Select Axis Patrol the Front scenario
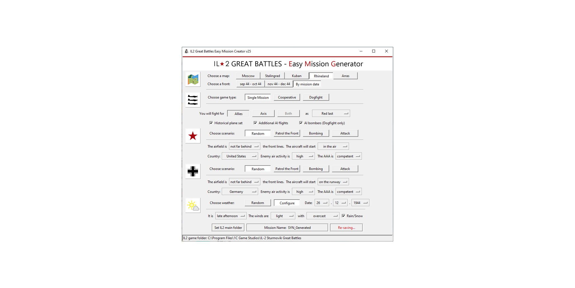 (287, 169)
